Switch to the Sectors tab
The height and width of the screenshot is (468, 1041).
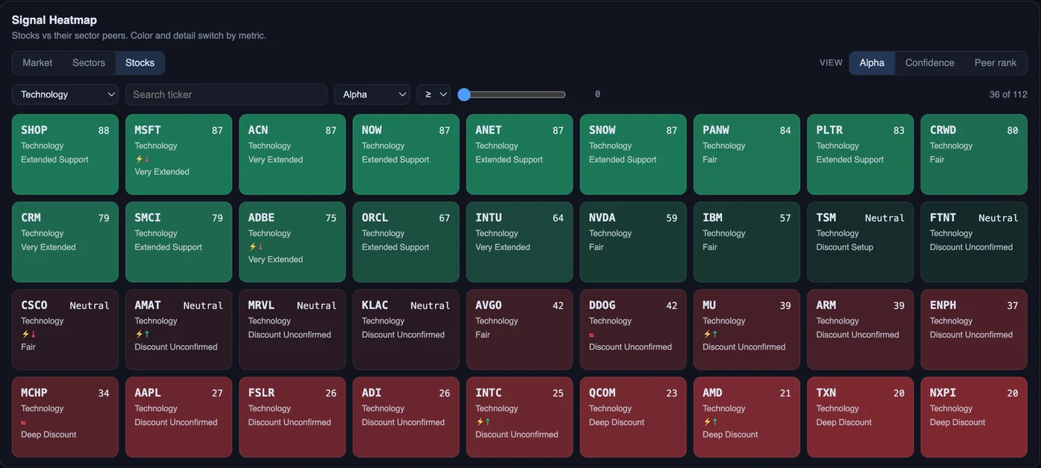click(88, 62)
